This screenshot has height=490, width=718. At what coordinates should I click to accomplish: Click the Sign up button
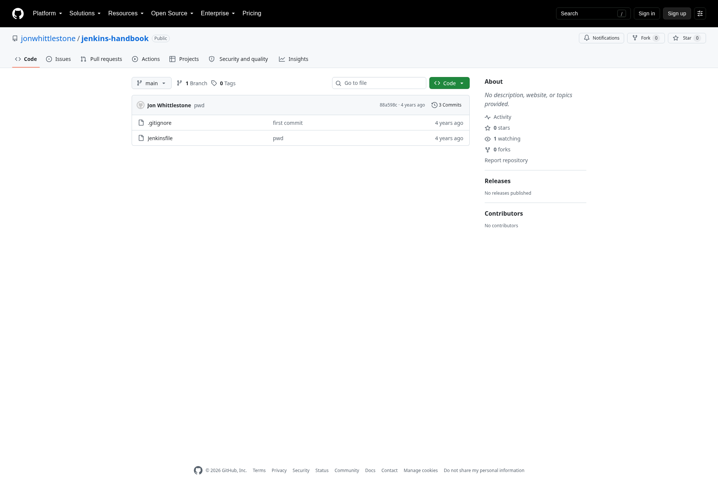[677, 13]
